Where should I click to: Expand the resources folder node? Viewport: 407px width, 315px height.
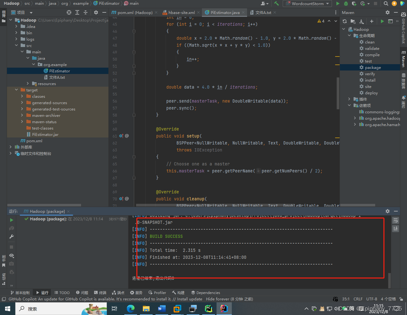(28, 84)
